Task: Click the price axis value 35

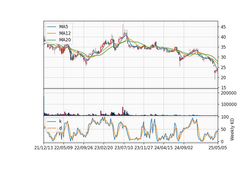Action: [223, 47]
